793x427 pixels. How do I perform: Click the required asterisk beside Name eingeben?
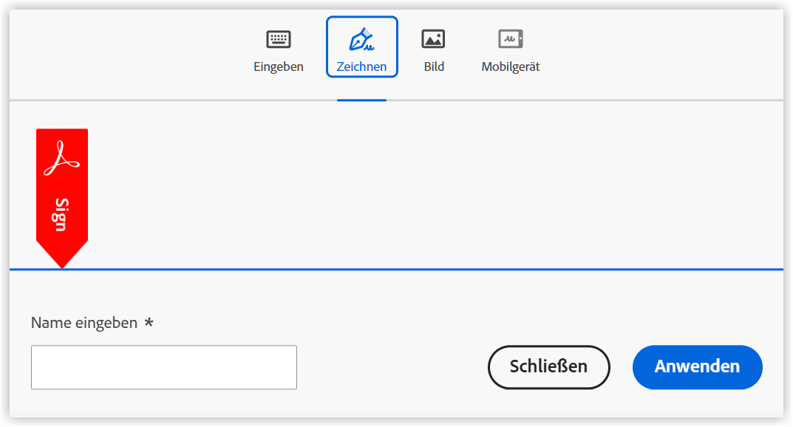tap(149, 321)
